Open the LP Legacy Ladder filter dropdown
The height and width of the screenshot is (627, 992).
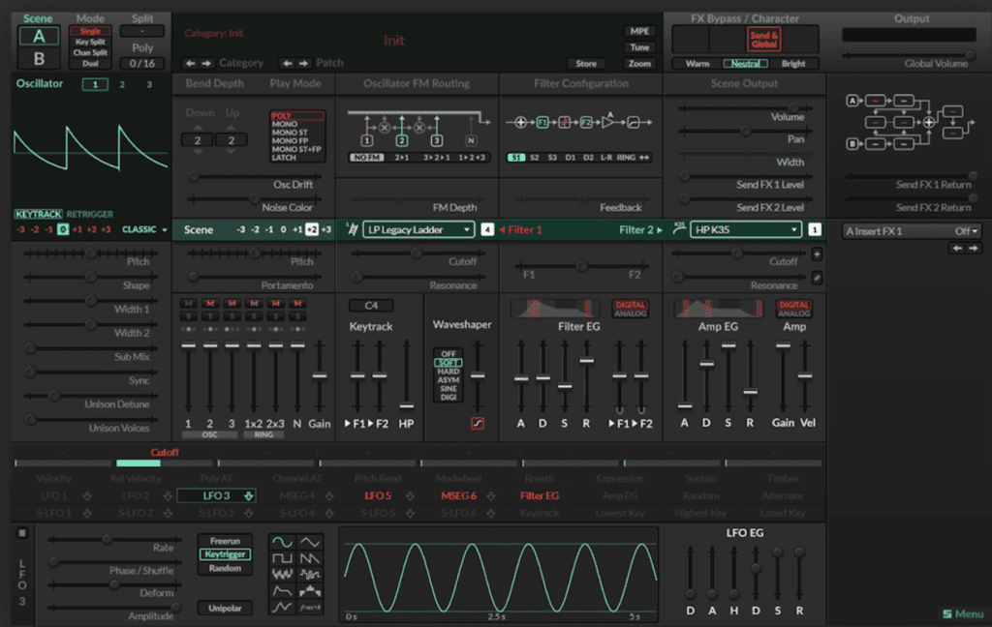tap(418, 229)
